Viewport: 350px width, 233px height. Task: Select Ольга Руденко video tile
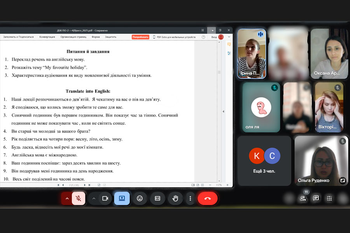(x=321, y=161)
